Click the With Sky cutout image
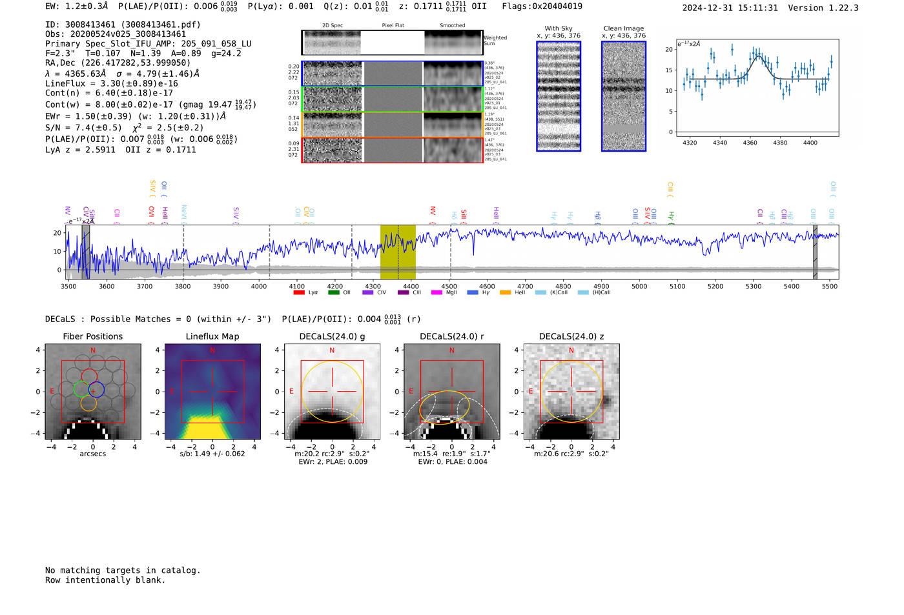904x615 pixels. point(559,96)
